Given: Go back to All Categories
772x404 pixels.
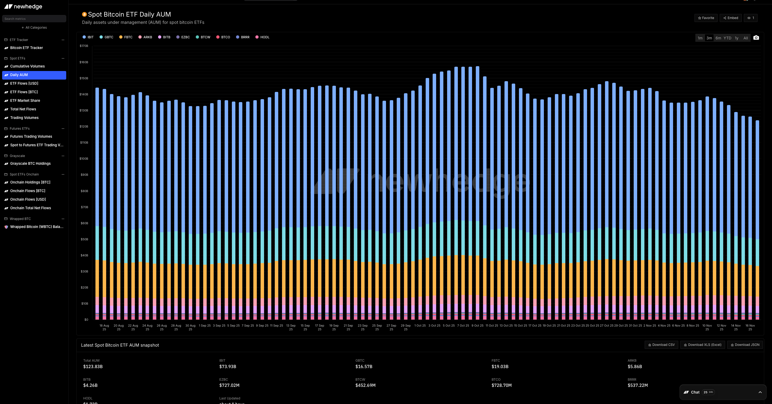Looking at the screenshot, I should [x=34, y=28].
